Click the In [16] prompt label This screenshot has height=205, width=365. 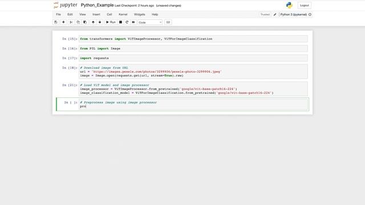(70, 48)
